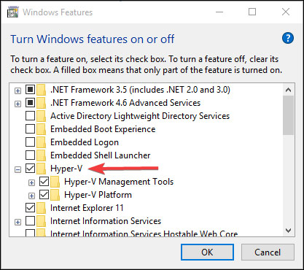Screen dimensions: 304x270
Task: Click the Hyper-V Management Tools folder icon
Action: point(55,182)
